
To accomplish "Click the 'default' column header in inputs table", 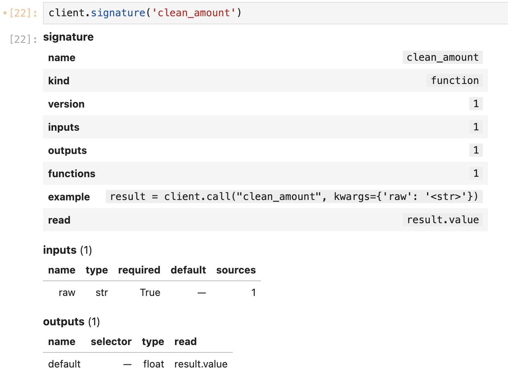I will pos(188,270).
